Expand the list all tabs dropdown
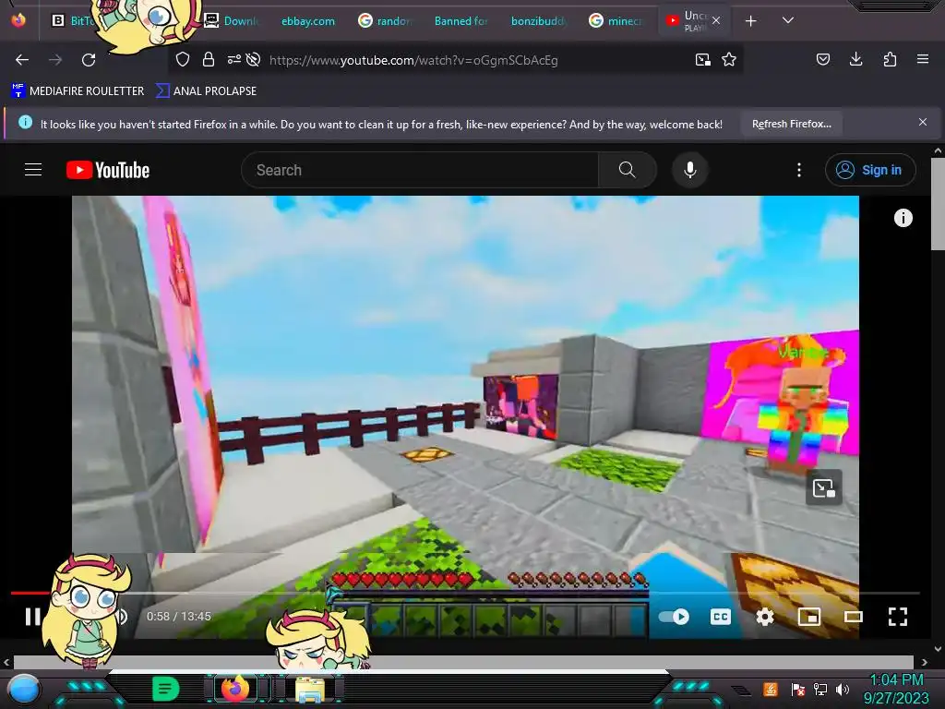The height and width of the screenshot is (709, 945). coord(788,20)
